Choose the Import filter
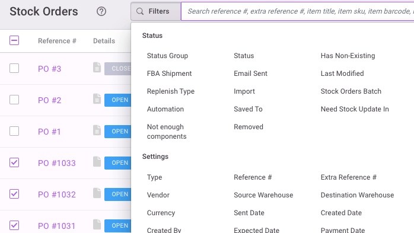 [244, 91]
